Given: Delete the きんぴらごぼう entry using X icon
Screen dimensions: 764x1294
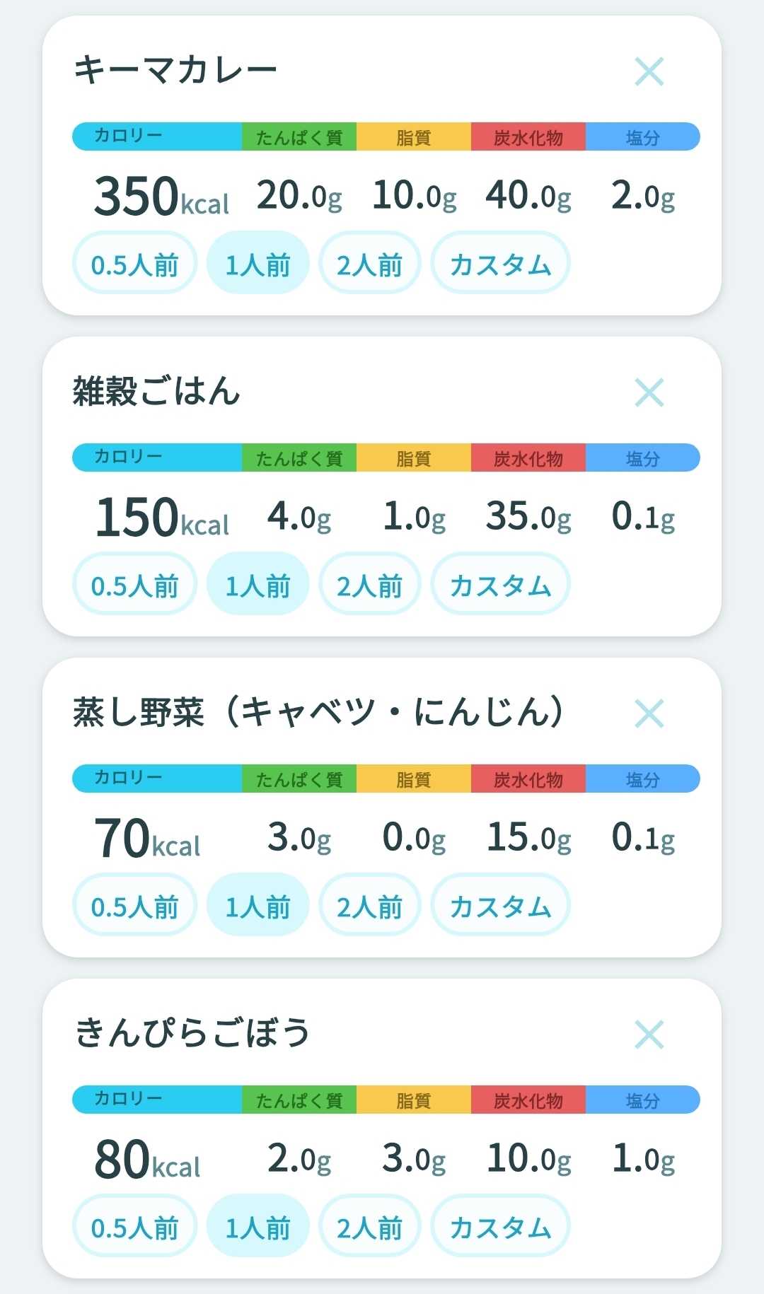Looking at the screenshot, I should coord(649,1034).
